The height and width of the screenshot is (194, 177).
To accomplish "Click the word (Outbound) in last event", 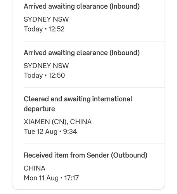I will point(129,155).
